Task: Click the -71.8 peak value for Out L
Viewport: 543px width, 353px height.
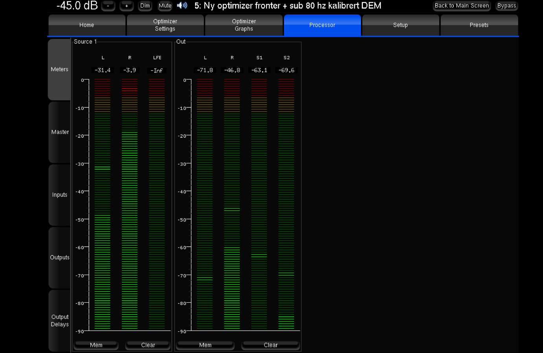Action: pyautogui.click(x=205, y=70)
